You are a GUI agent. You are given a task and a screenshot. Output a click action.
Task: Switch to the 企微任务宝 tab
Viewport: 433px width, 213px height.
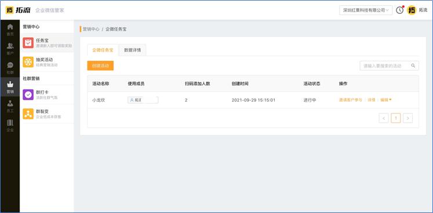[103, 50]
